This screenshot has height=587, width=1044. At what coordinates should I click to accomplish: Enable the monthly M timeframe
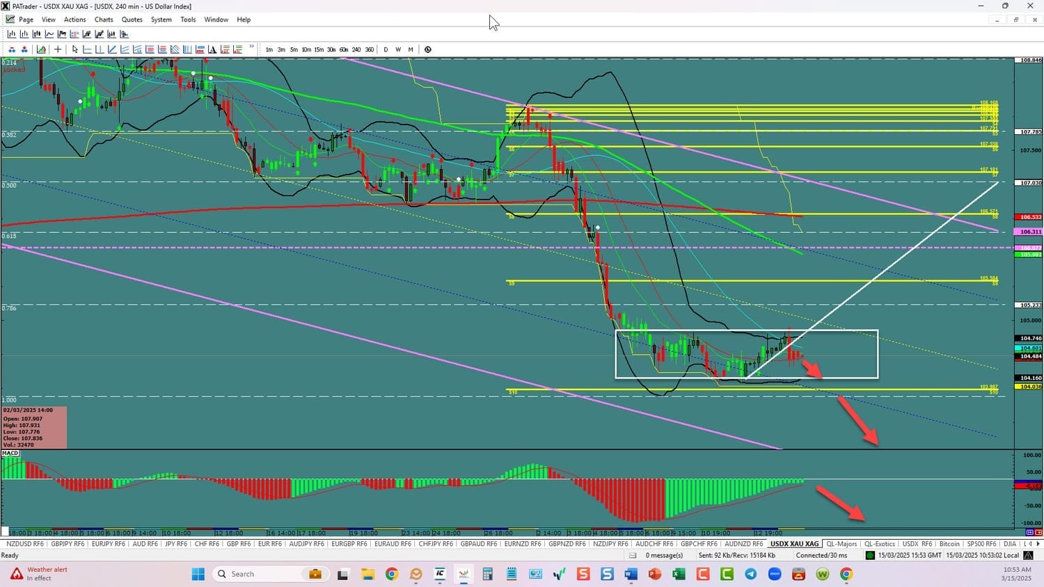pos(410,49)
